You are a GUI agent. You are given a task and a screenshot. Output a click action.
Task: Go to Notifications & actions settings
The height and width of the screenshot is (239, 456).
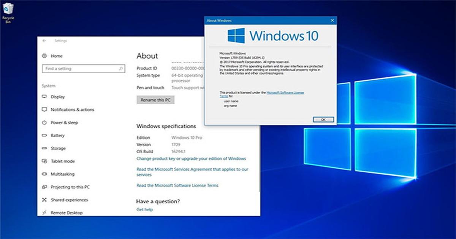click(72, 110)
